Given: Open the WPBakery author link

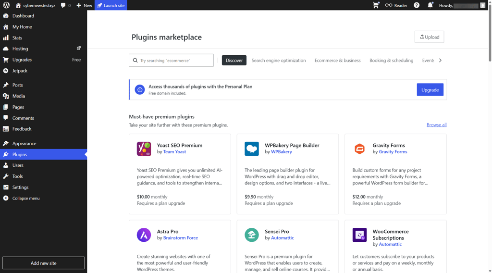Looking at the screenshot, I should (x=282, y=152).
